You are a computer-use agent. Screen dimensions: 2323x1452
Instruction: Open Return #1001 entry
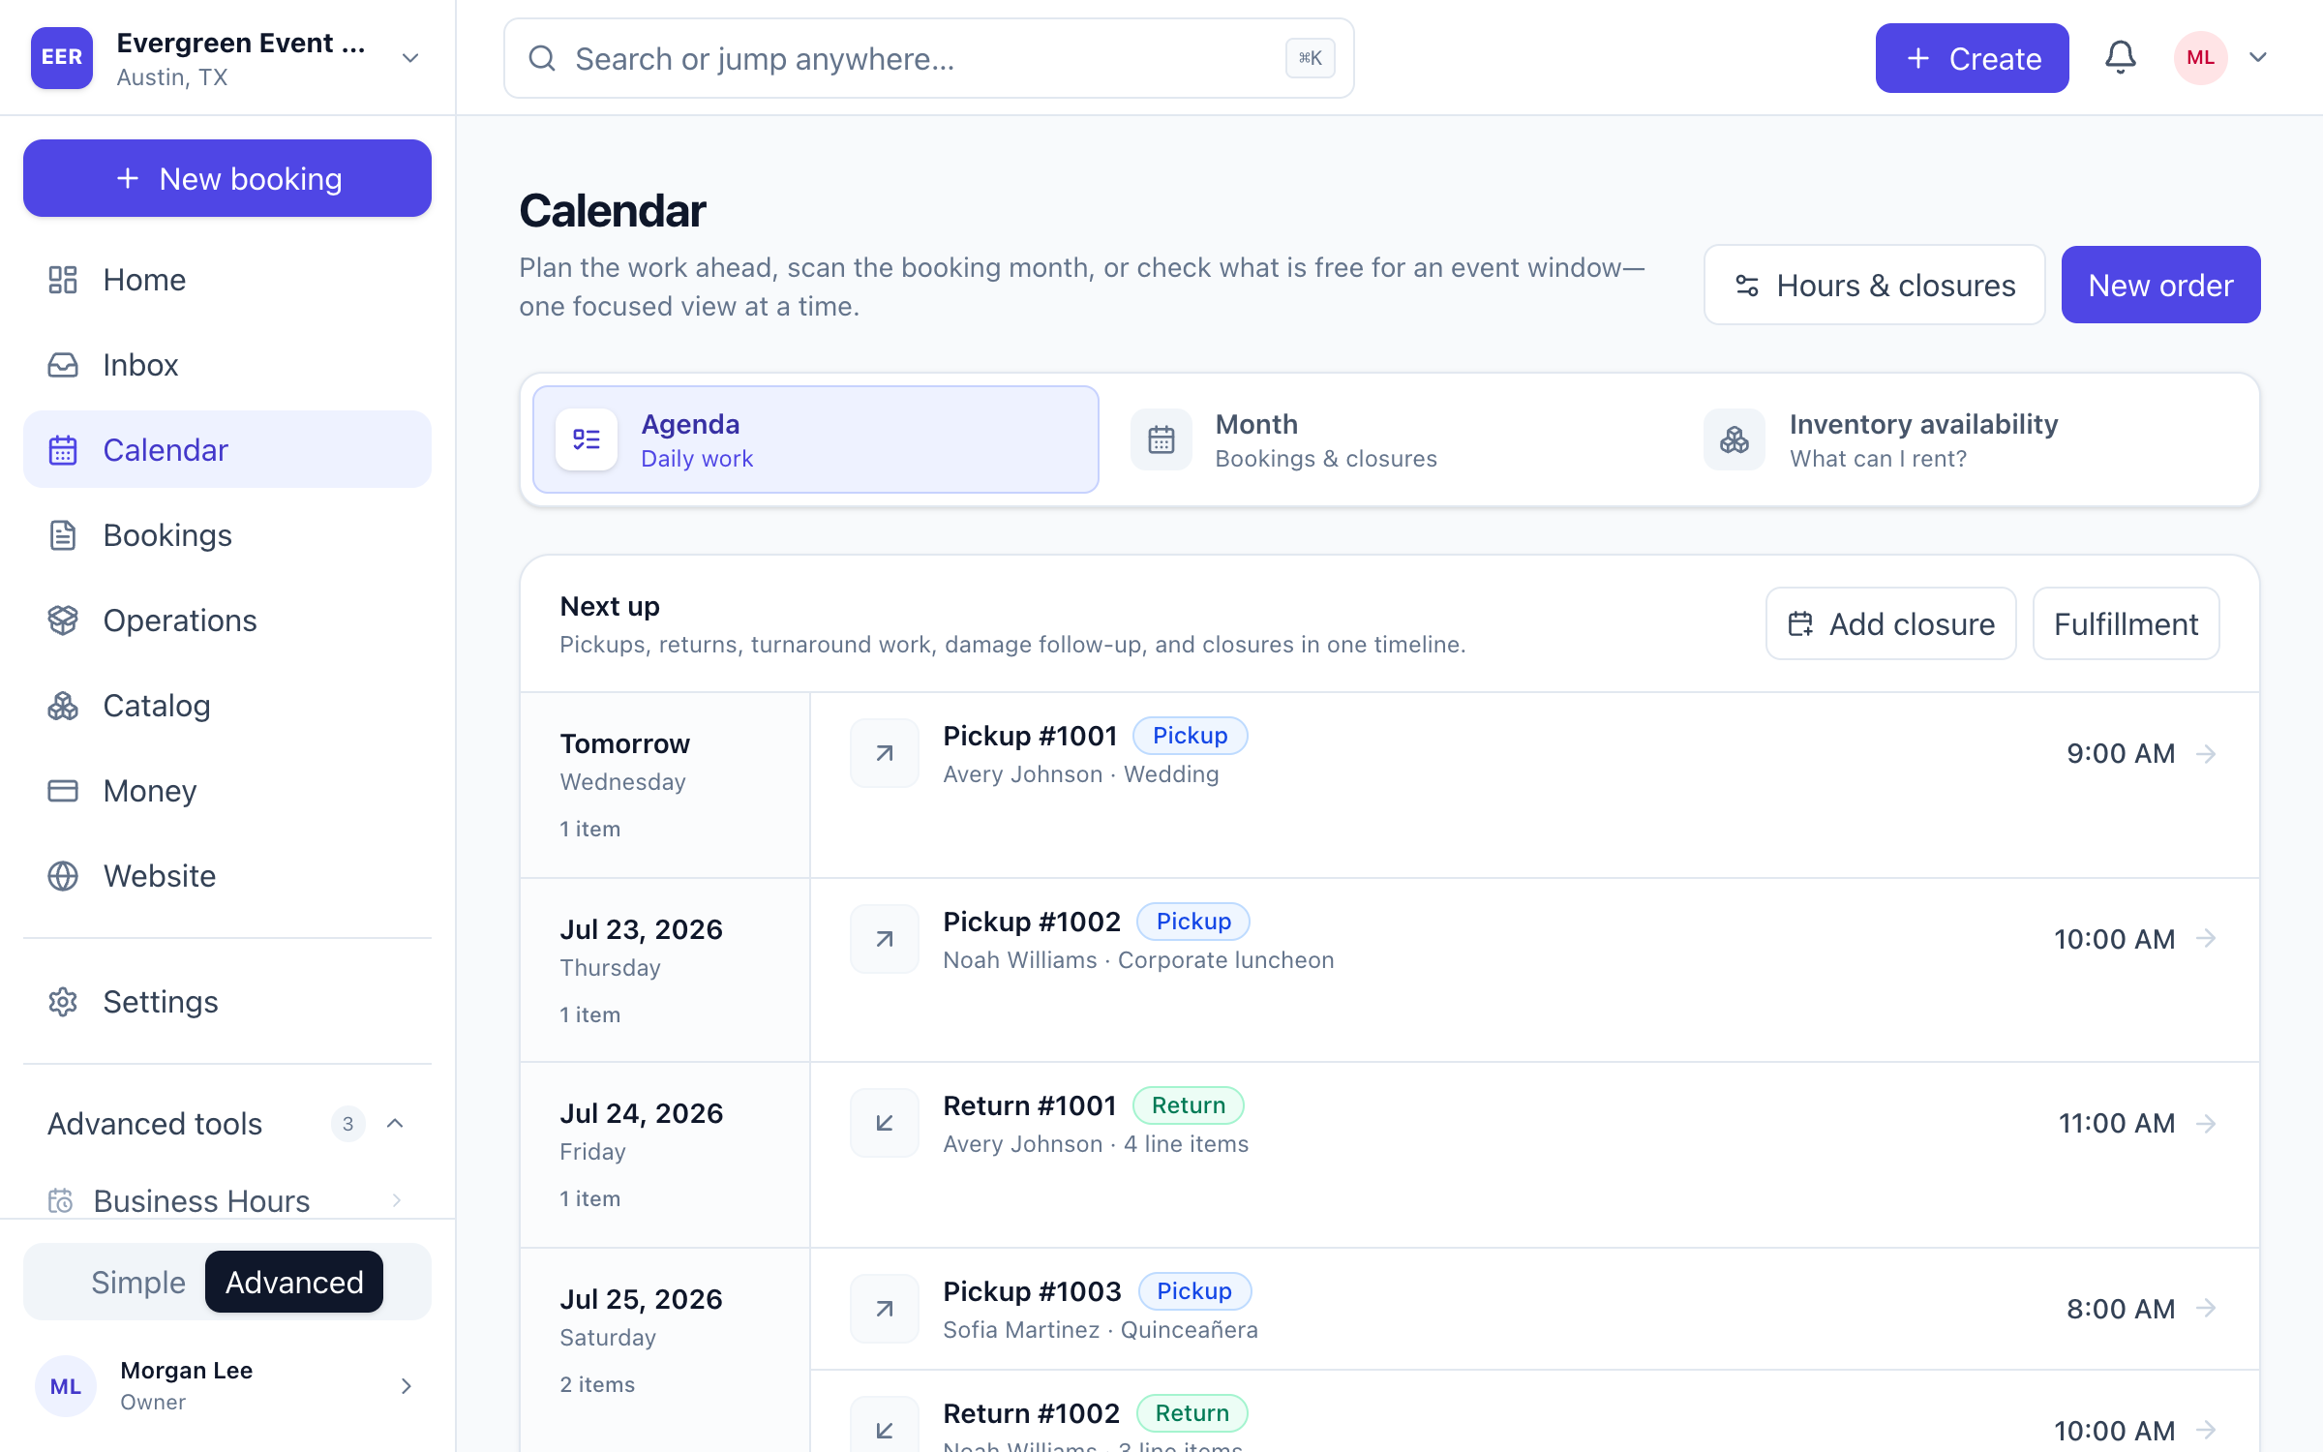point(1534,1124)
